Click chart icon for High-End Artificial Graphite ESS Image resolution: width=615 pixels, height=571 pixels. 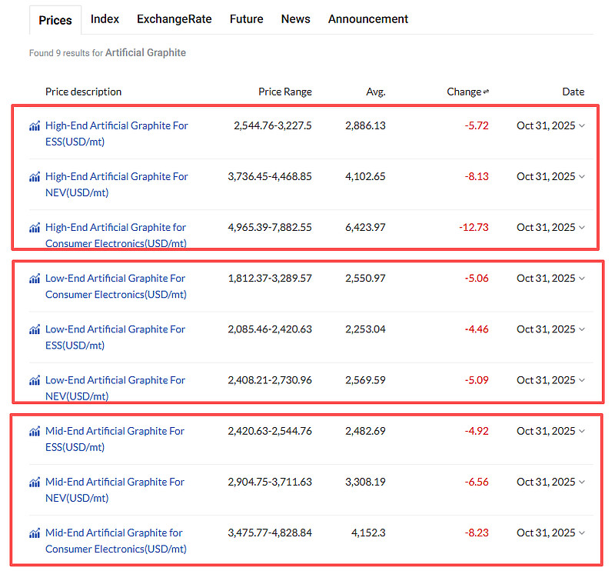35,125
